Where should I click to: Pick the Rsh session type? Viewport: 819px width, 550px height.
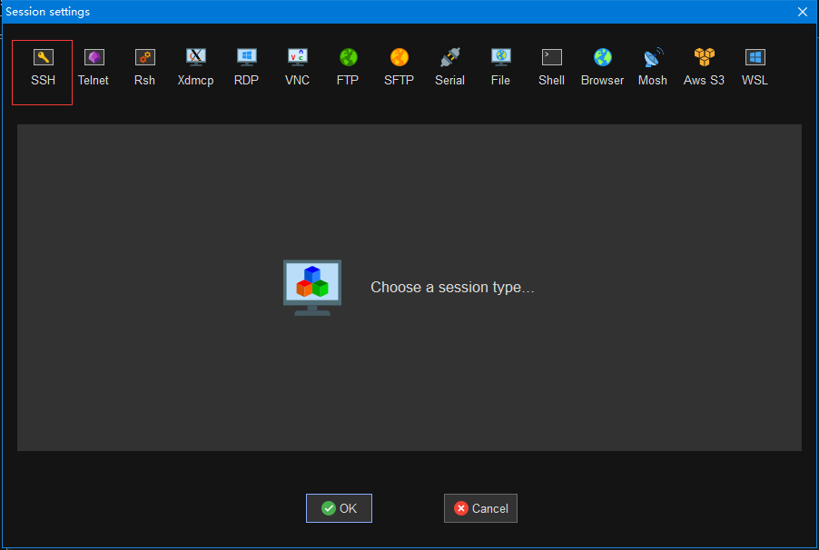pyautogui.click(x=144, y=67)
